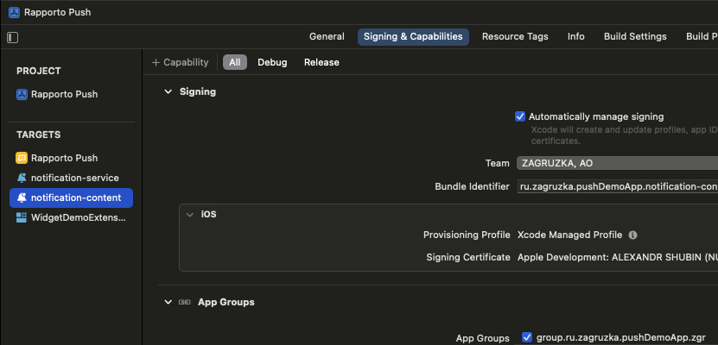Click the plus icon for adding capability

(x=156, y=63)
